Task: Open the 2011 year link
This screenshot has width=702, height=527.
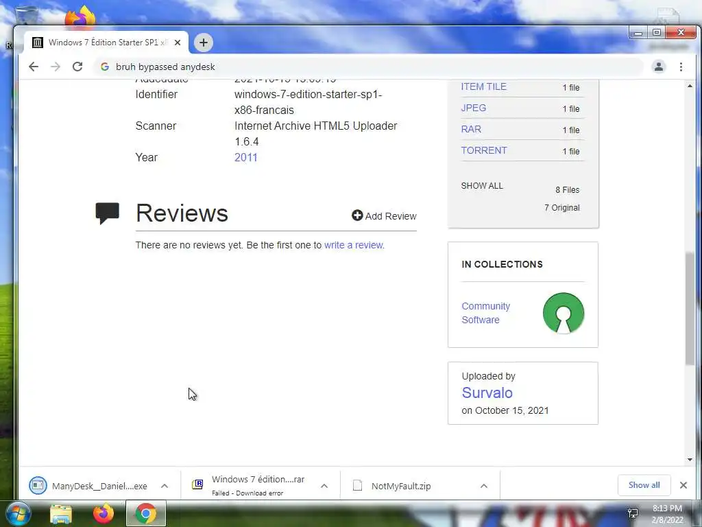Action: [x=246, y=157]
